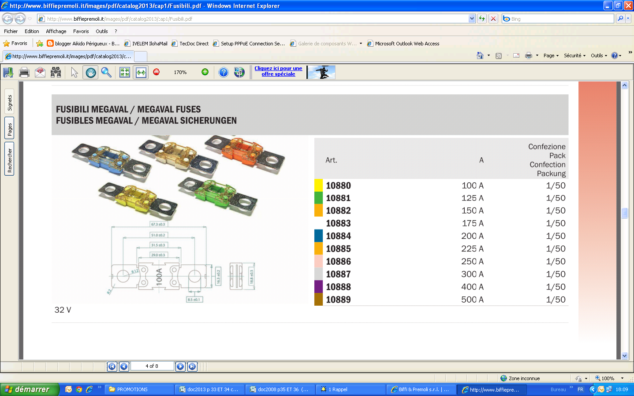The image size is (634, 396).
Task: Choose the magnifier zoom tool
Action: point(106,72)
